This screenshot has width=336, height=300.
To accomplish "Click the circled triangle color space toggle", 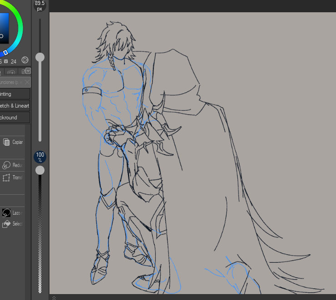I will coord(25,60).
